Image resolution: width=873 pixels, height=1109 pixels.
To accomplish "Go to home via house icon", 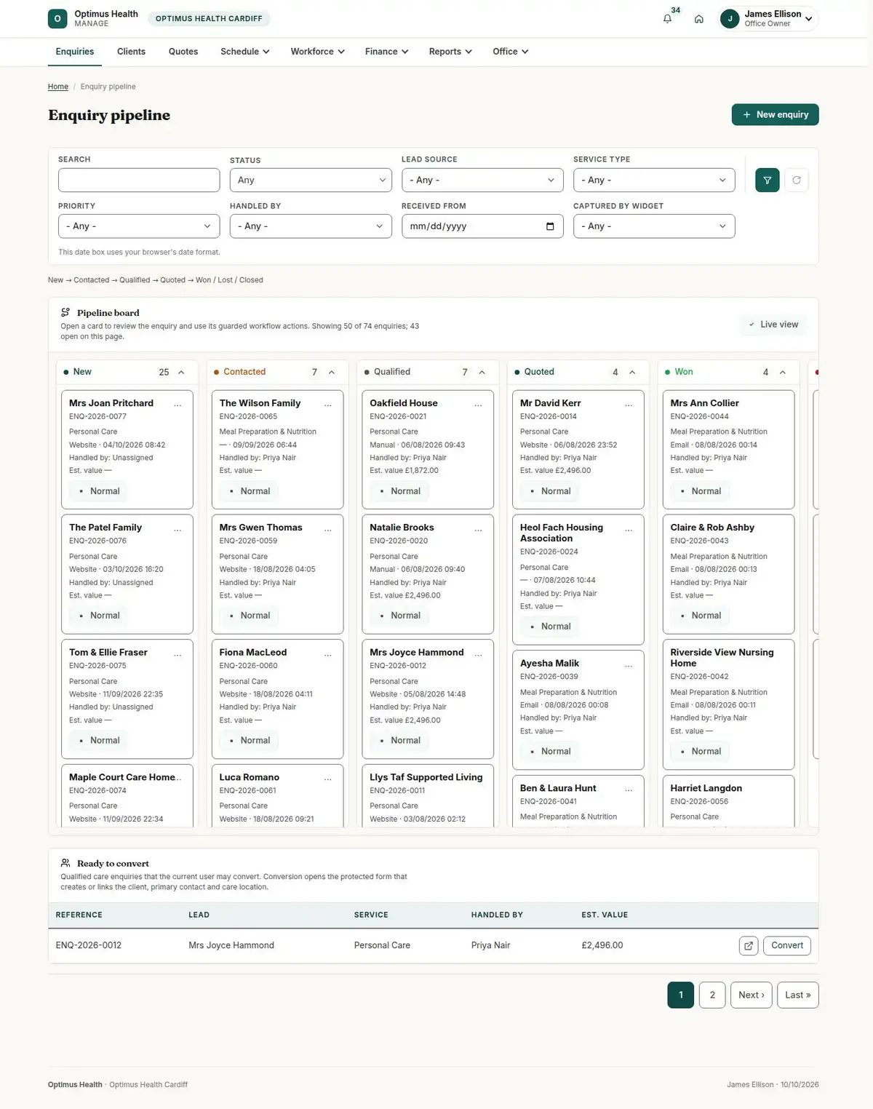I will click(x=698, y=19).
